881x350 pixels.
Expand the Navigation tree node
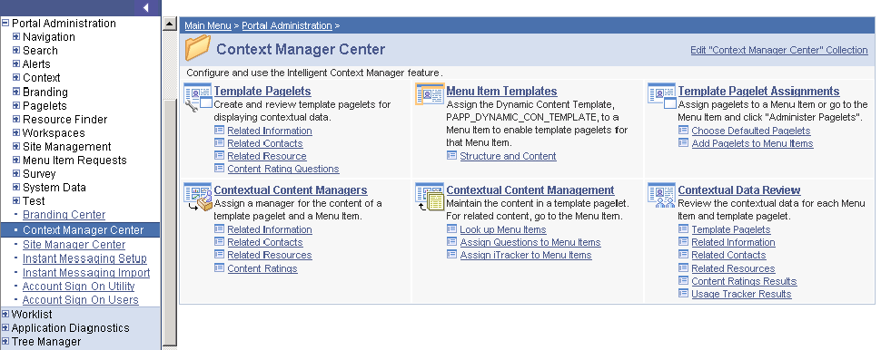click(16, 37)
